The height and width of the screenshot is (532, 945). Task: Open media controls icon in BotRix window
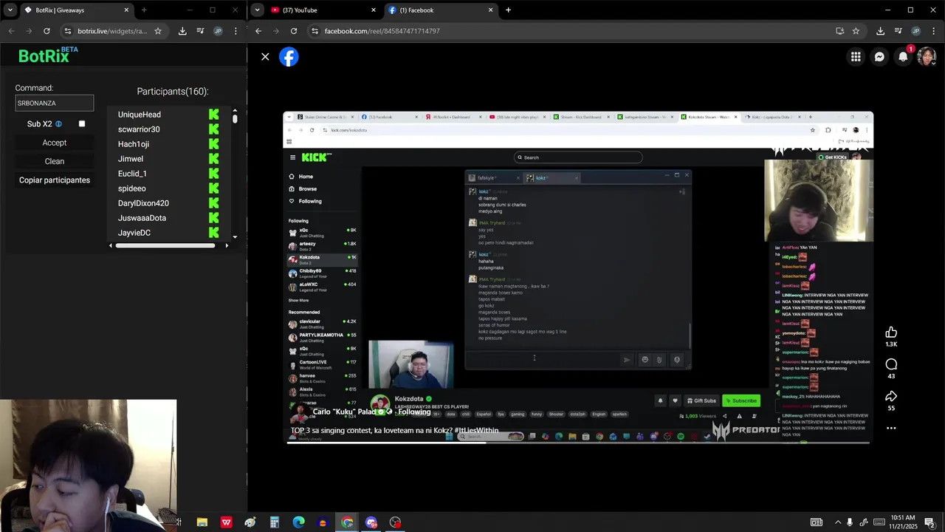click(x=200, y=31)
